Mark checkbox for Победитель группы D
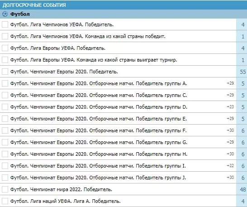The width and height of the screenshot is (247, 207). 5,107
